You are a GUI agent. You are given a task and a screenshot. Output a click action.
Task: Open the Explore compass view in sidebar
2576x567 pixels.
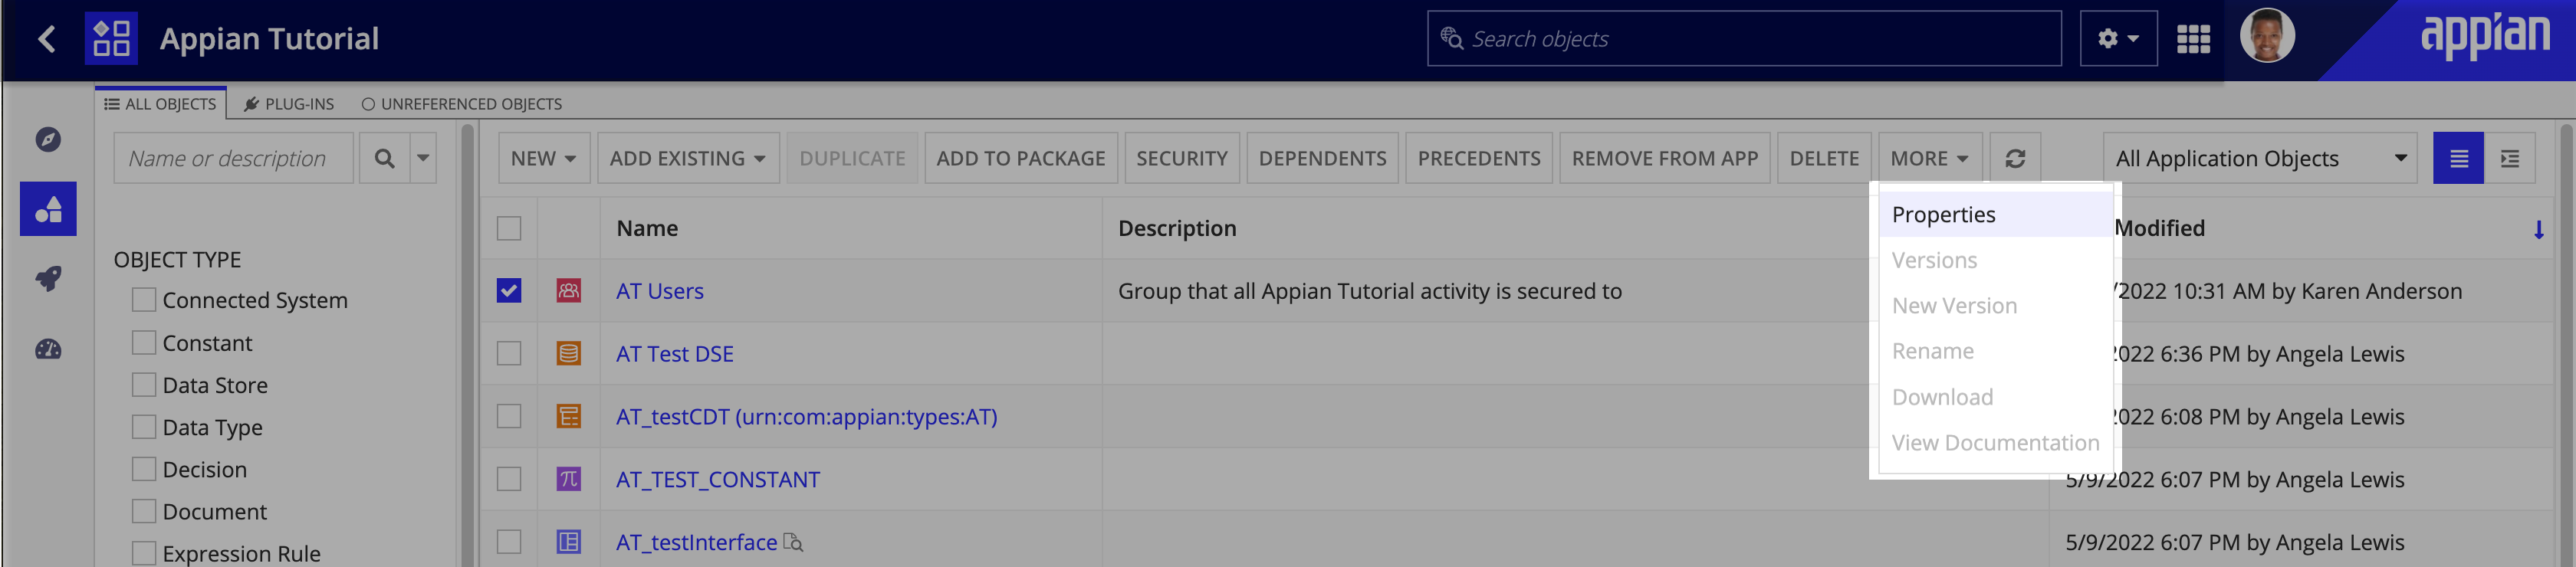click(48, 139)
